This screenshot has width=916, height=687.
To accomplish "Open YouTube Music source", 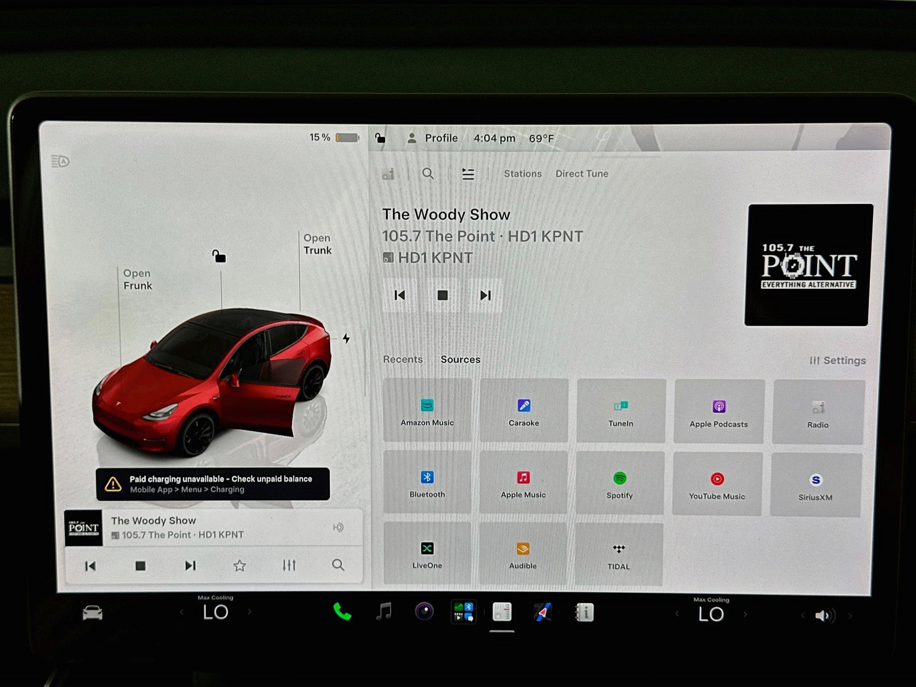I will pyautogui.click(x=717, y=484).
